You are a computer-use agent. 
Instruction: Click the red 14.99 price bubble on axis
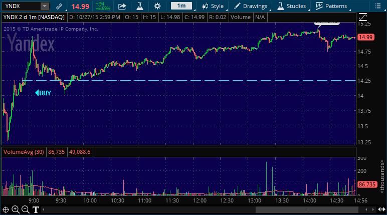pyautogui.click(x=366, y=37)
